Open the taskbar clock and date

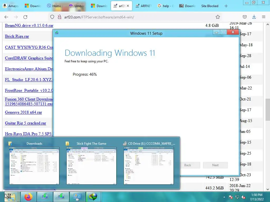pos(257,197)
